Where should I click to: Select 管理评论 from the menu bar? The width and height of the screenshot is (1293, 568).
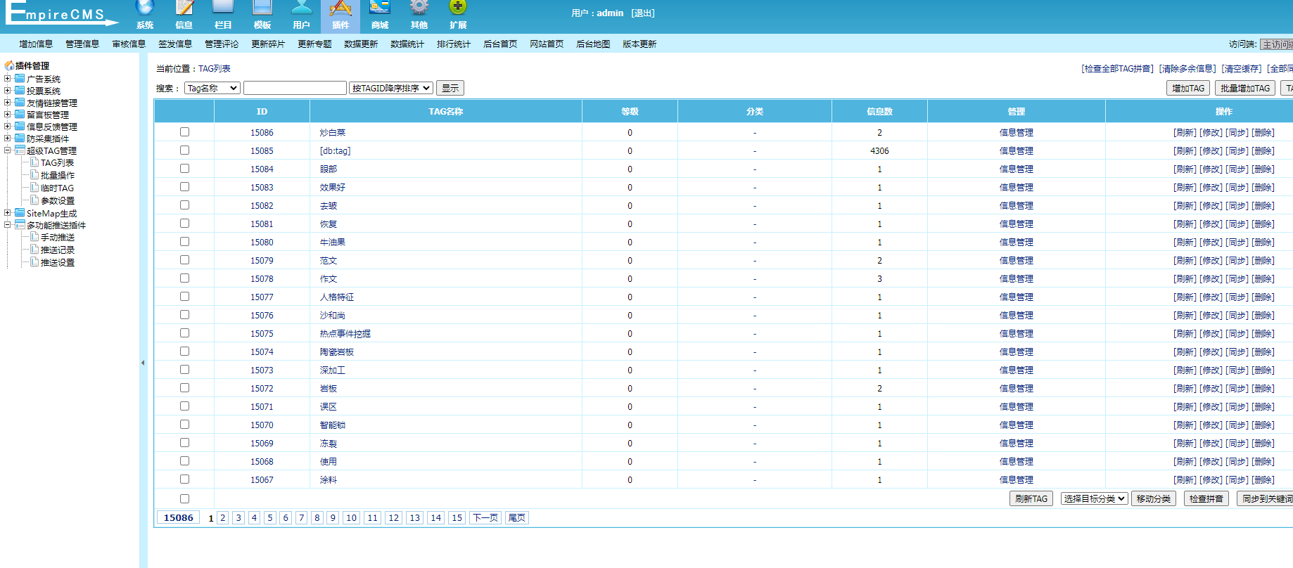221,44
